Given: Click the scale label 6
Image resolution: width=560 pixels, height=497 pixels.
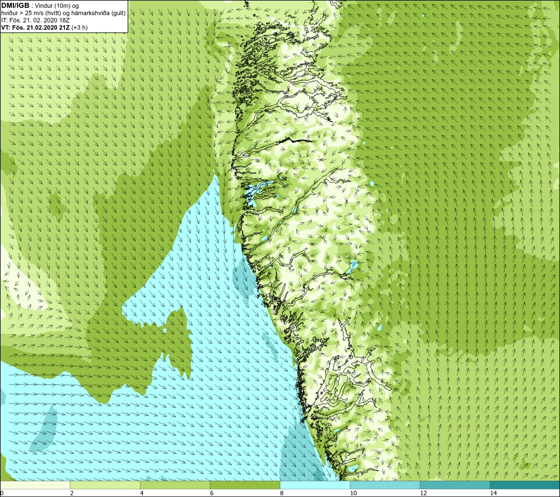Looking at the screenshot, I should click(212, 493).
